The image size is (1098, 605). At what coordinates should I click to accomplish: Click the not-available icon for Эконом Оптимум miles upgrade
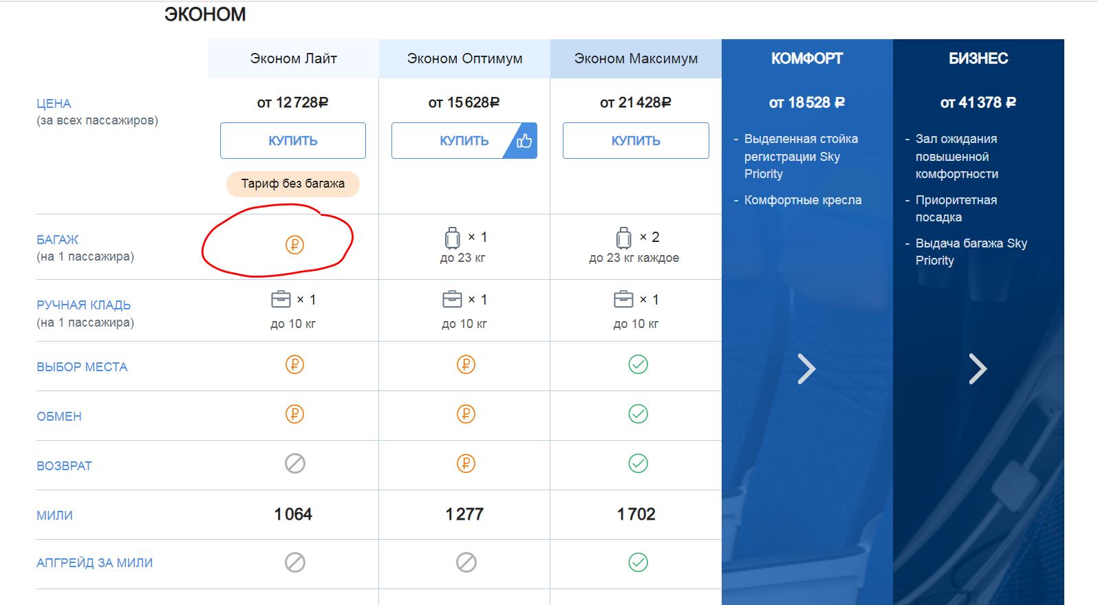pos(466,562)
